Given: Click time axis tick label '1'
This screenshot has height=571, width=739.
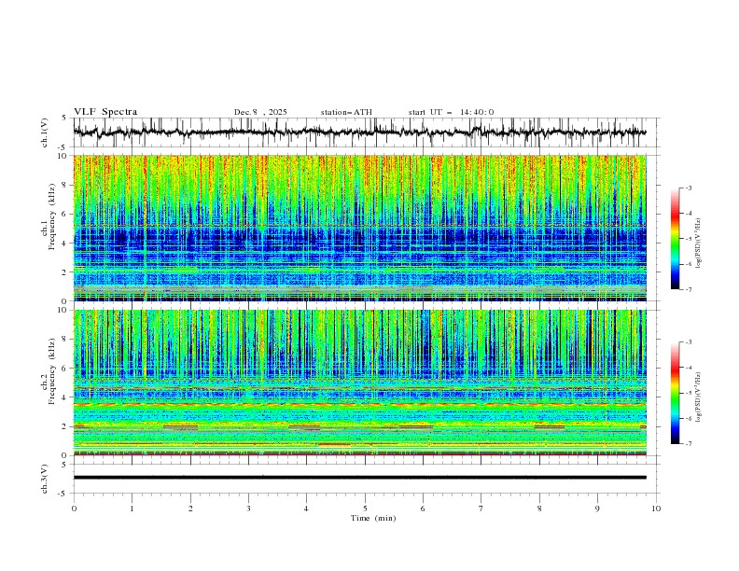Looking at the screenshot, I should [132, 508].
